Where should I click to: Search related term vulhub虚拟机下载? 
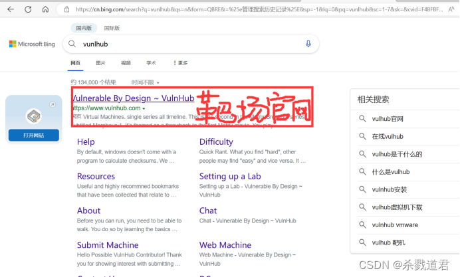[397, 207]
